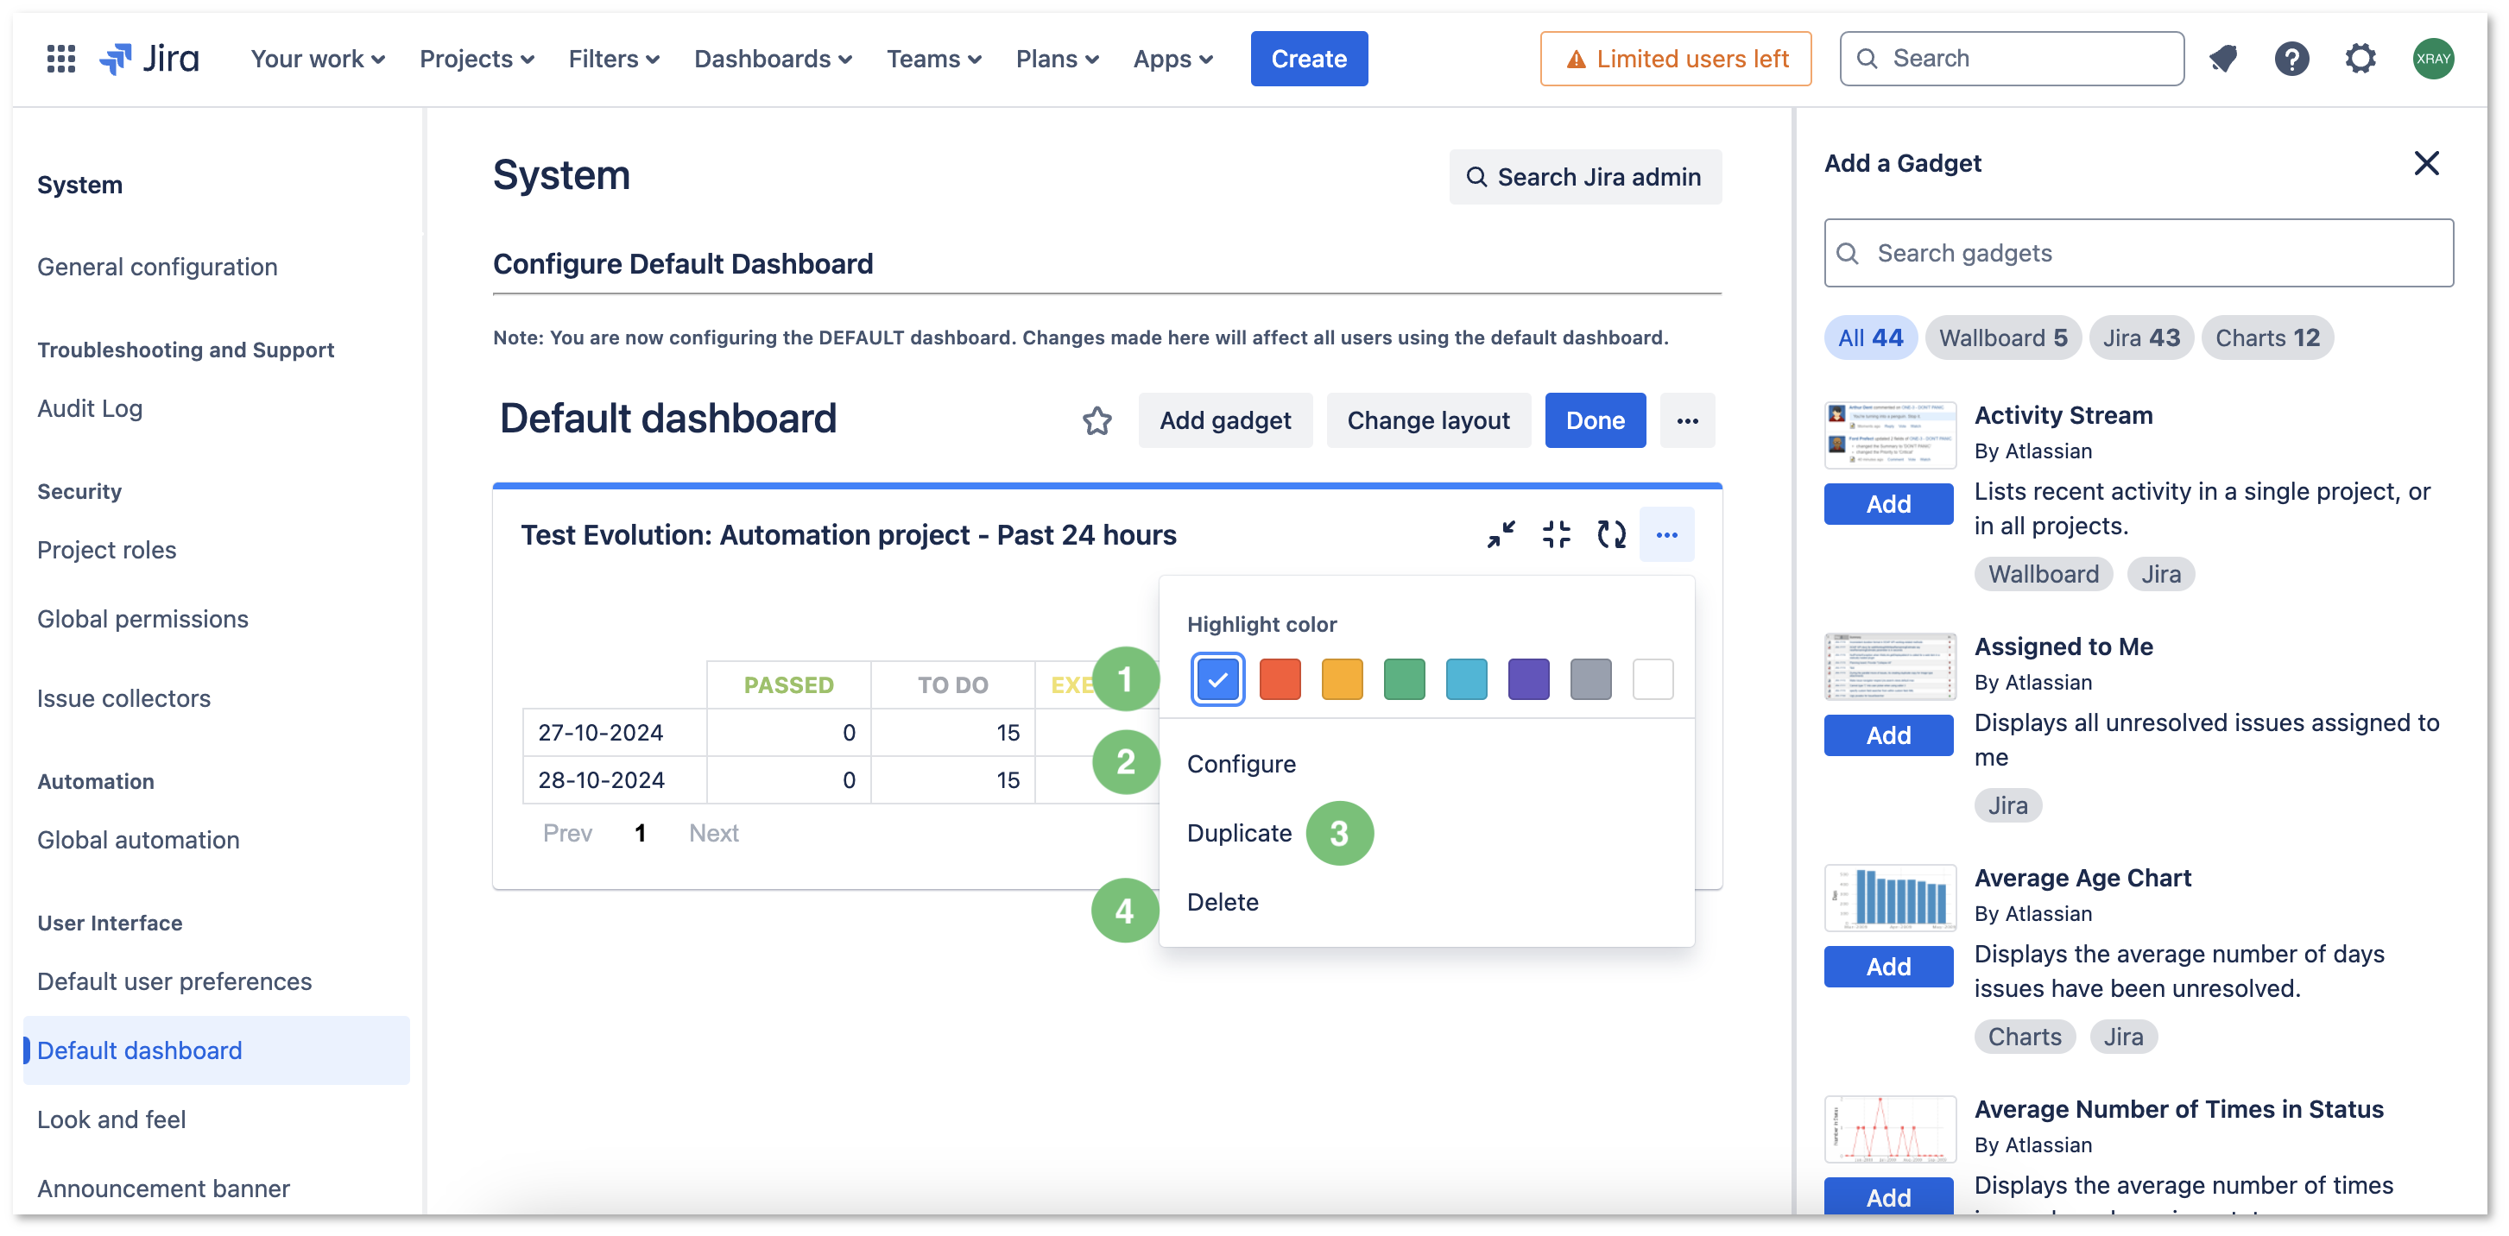
Task: Open Global permissions in sidebar
Action: pos(142,619)
